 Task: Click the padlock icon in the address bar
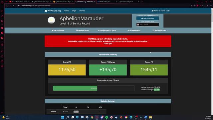pyautogui.click(x=19, y=6)
